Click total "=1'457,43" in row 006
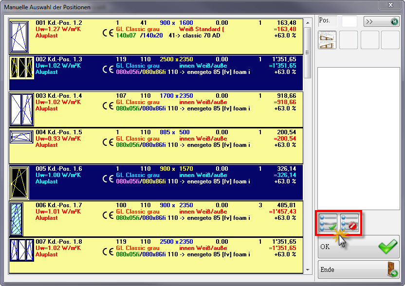 pos(282,212)
